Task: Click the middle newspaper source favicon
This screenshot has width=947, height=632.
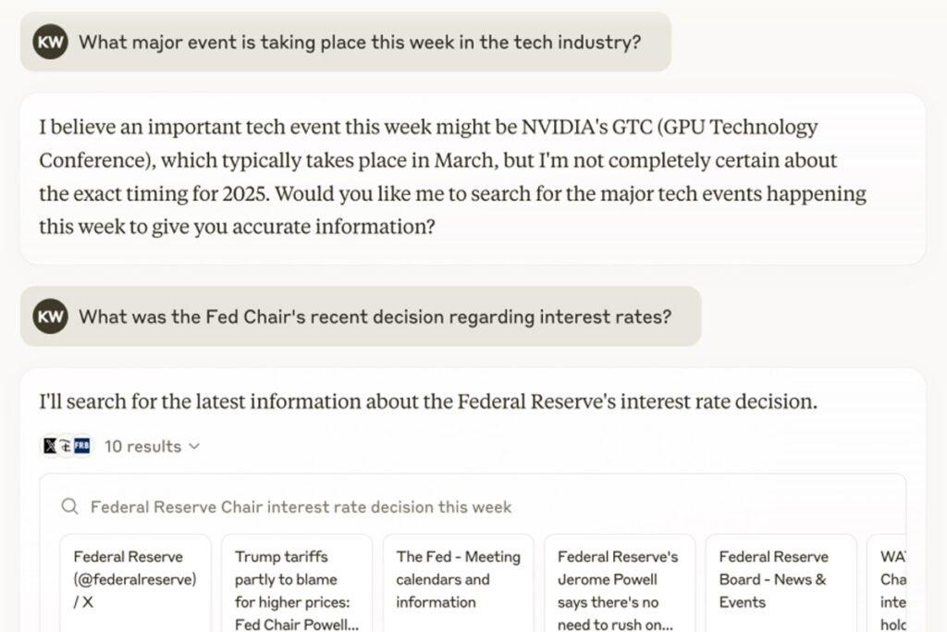Action: (x=66, y=446)
